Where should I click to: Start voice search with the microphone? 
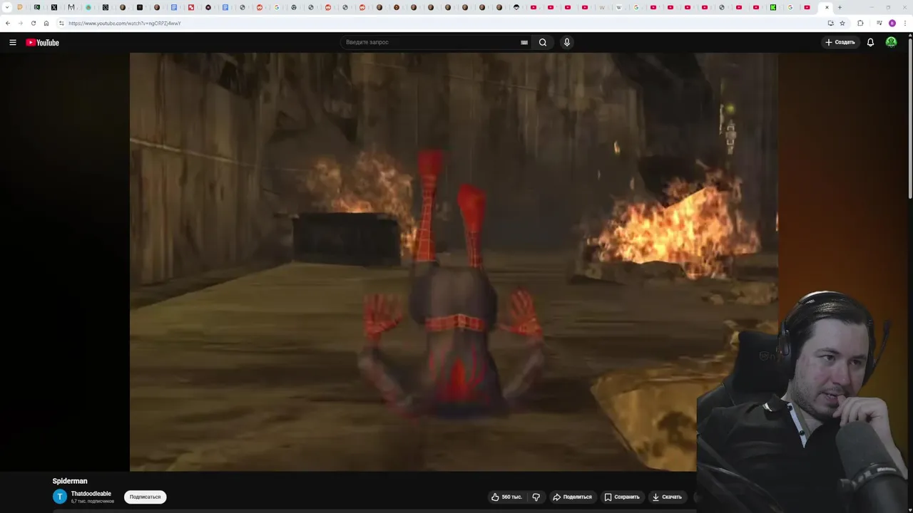567,42
